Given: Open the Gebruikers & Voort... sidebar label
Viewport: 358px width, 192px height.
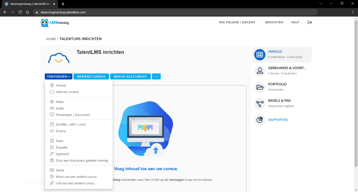Looking at the screenshot, I should tap(287, 68).
